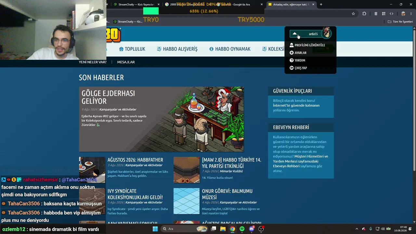Open the Windows Start menu

[x=155, y=229]
